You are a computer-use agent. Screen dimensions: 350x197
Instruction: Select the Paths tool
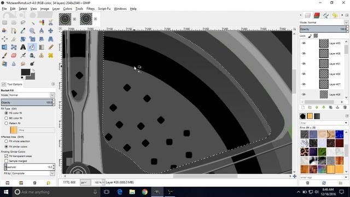click(14, 31)
